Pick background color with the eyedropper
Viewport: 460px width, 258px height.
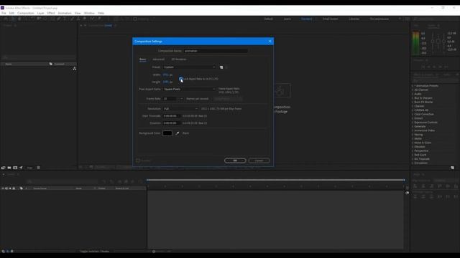(x=178, y=133)
